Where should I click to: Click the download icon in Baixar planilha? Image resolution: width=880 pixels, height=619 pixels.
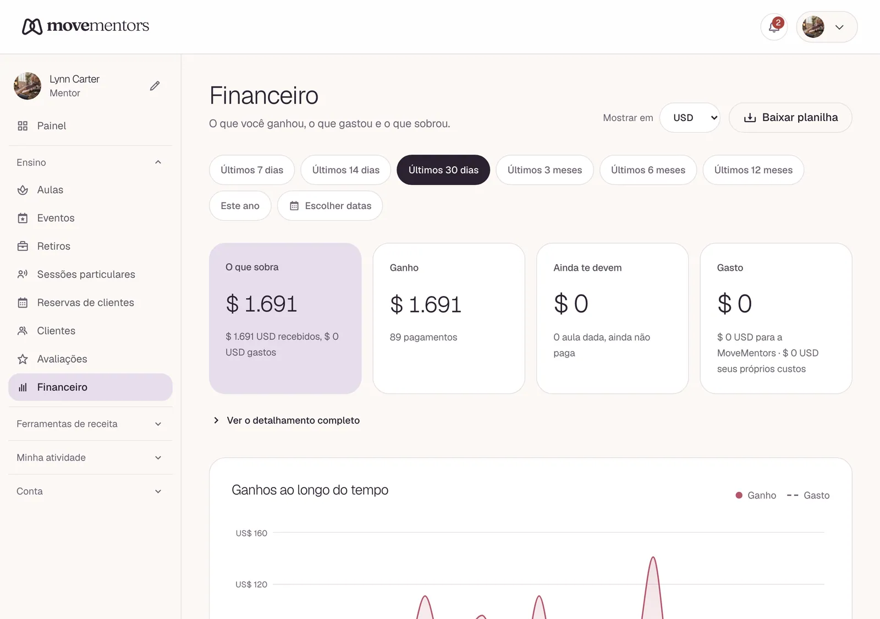click(x=750, y=118)
